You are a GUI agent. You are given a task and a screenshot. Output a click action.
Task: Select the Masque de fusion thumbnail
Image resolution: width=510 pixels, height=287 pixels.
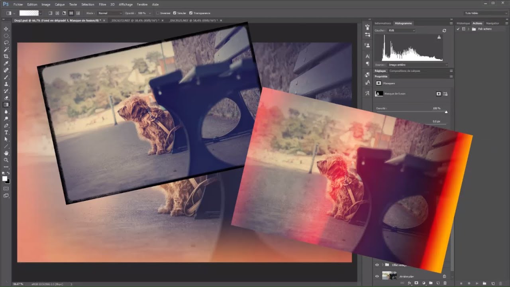379,94
